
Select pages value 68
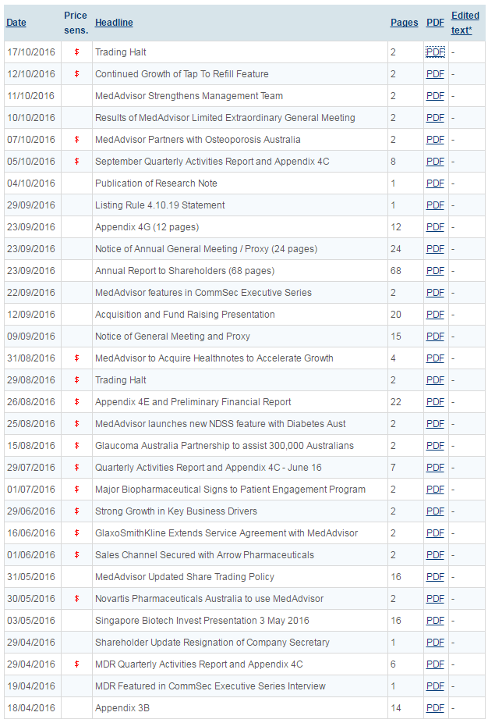[396, 271]
